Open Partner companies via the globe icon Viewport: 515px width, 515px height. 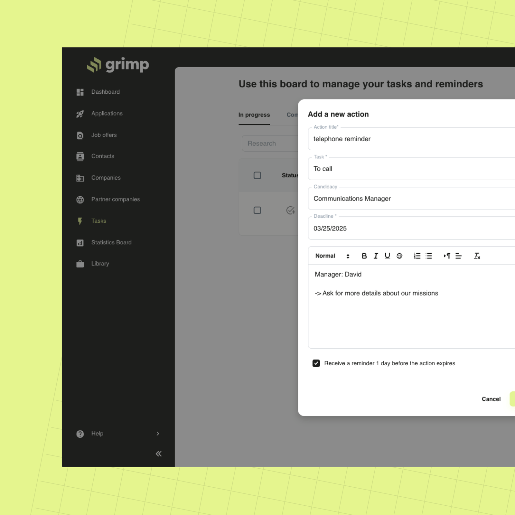(80, 199)
